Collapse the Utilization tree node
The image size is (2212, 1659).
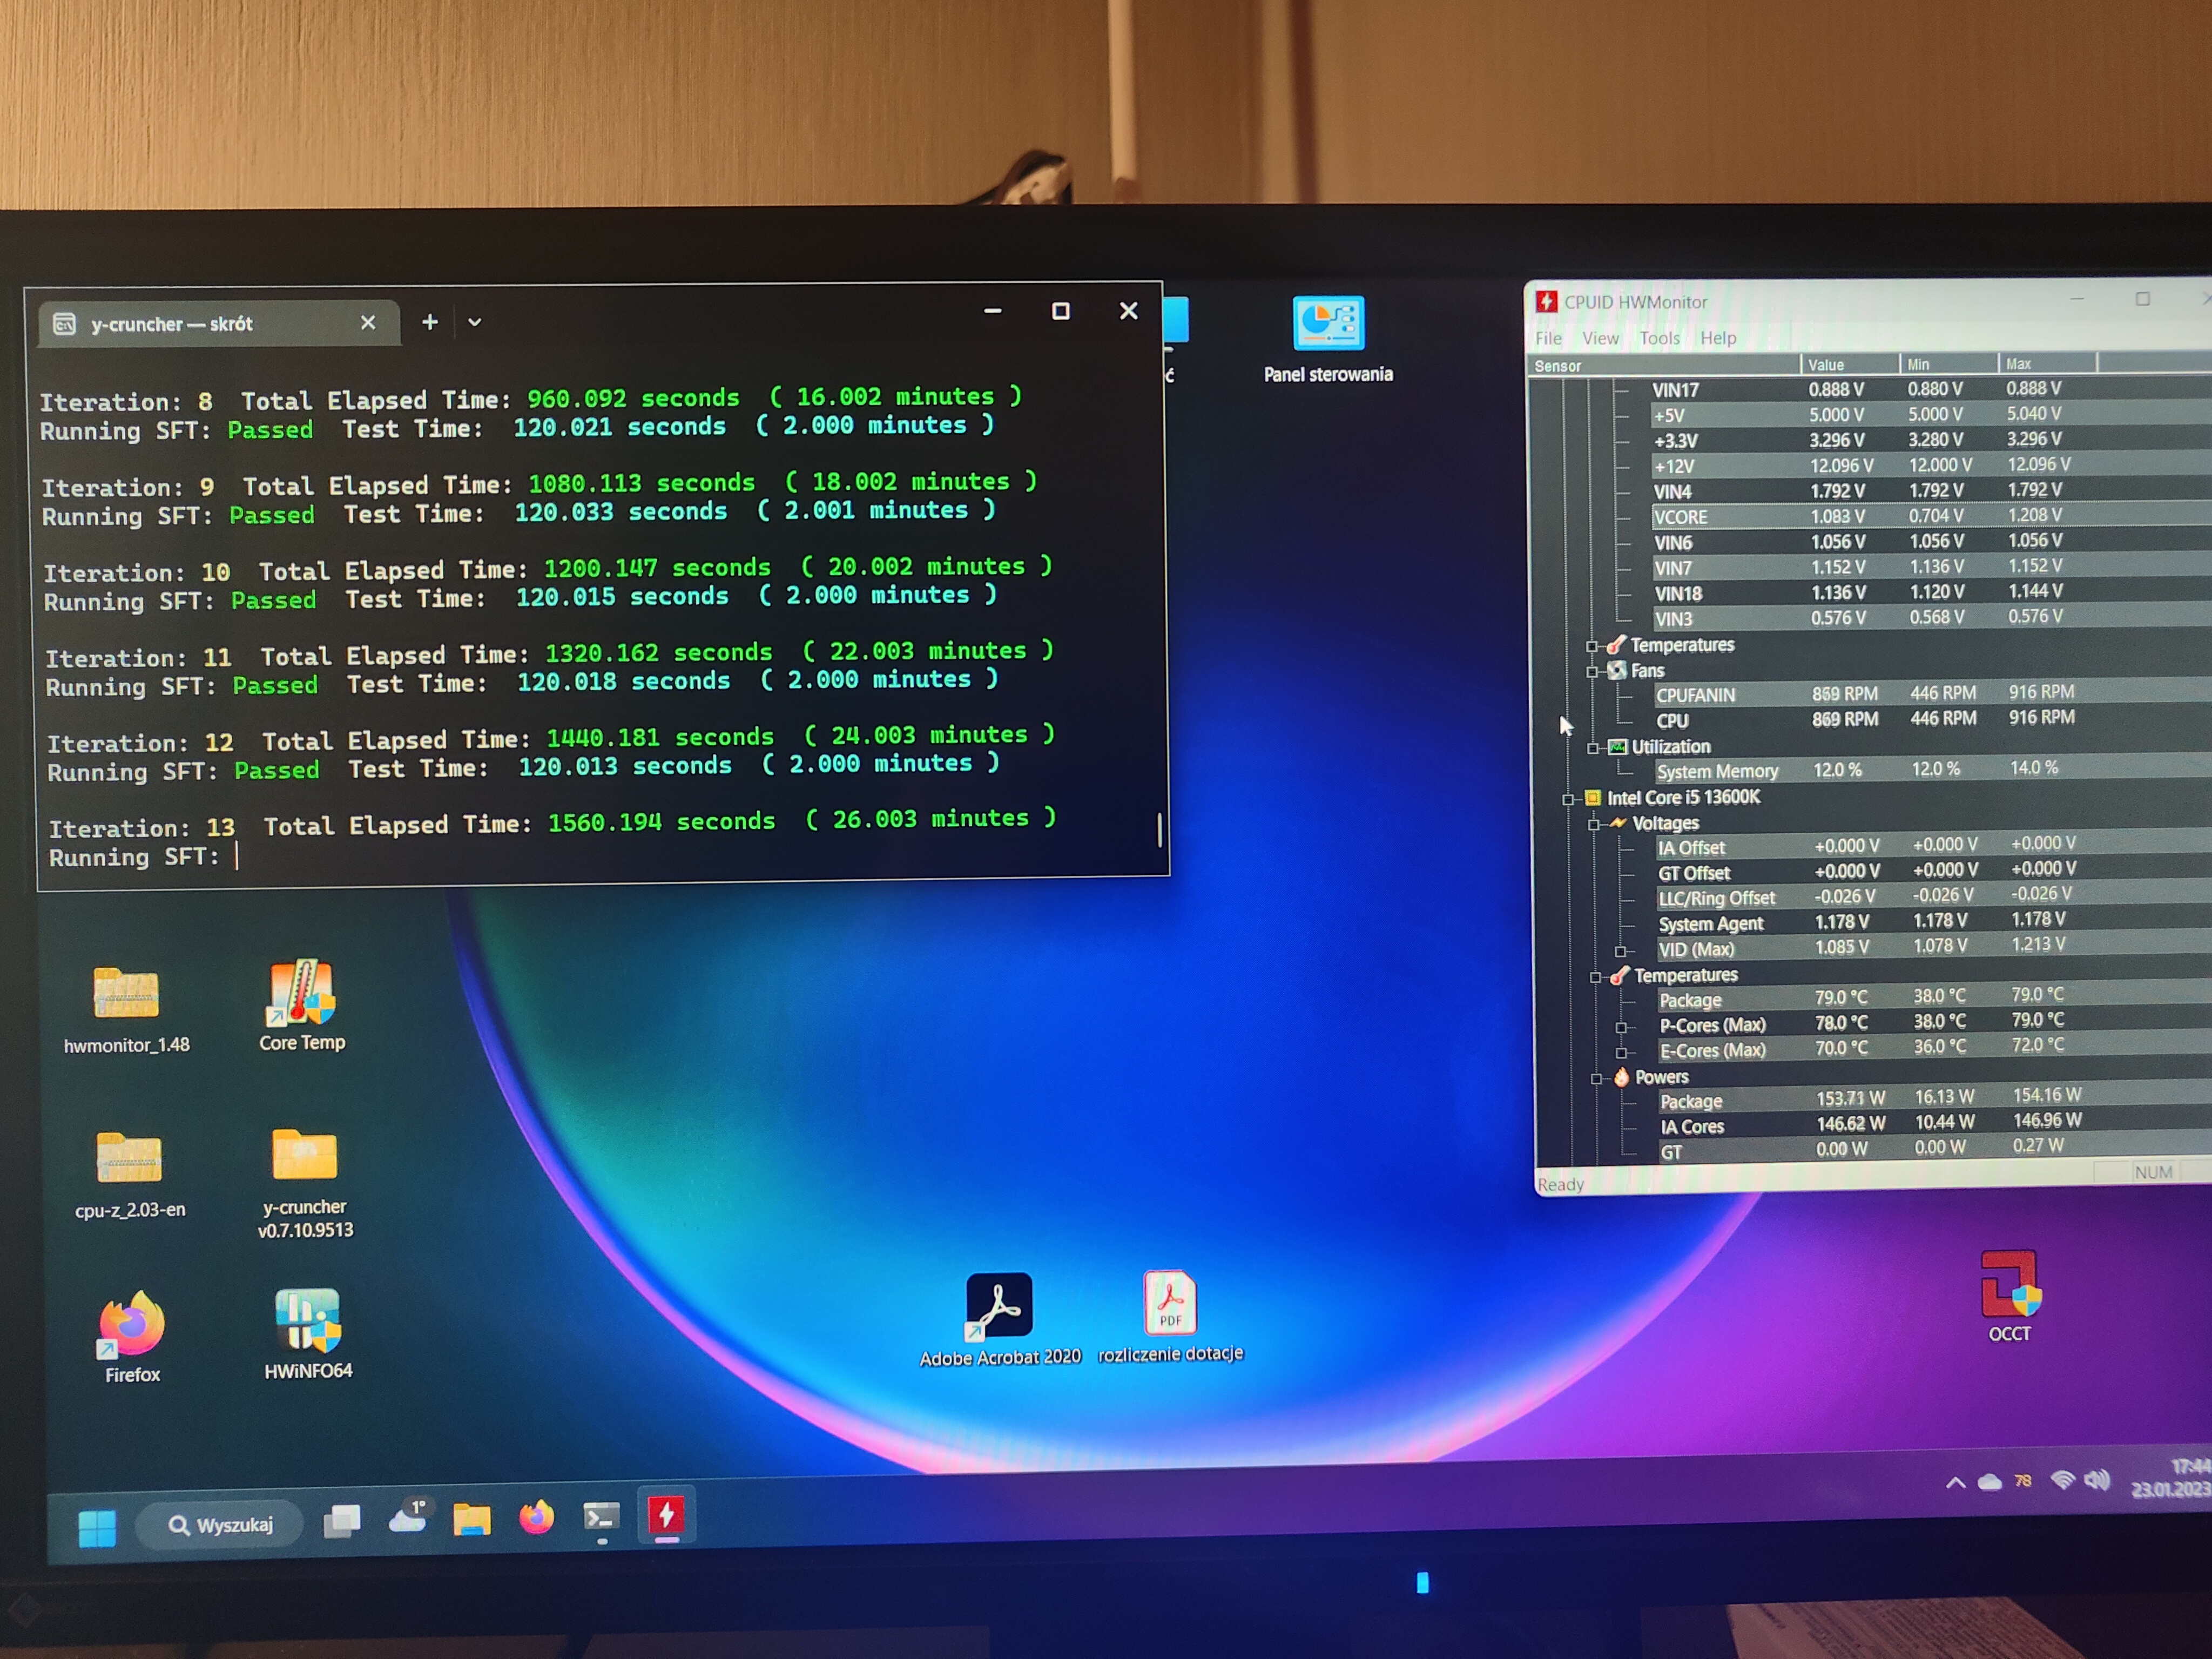(1593, 748)
